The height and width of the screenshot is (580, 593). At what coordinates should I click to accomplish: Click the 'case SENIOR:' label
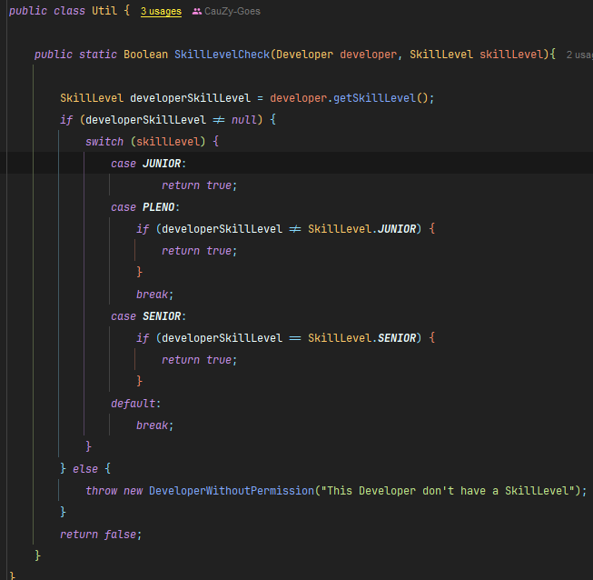pyautogui.click(x=148, y=316)
